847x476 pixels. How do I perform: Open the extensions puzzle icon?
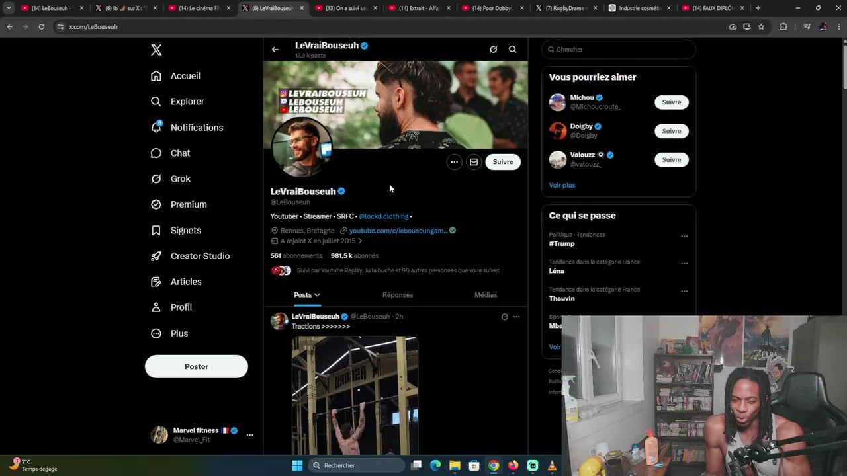(x=783, y=27)
